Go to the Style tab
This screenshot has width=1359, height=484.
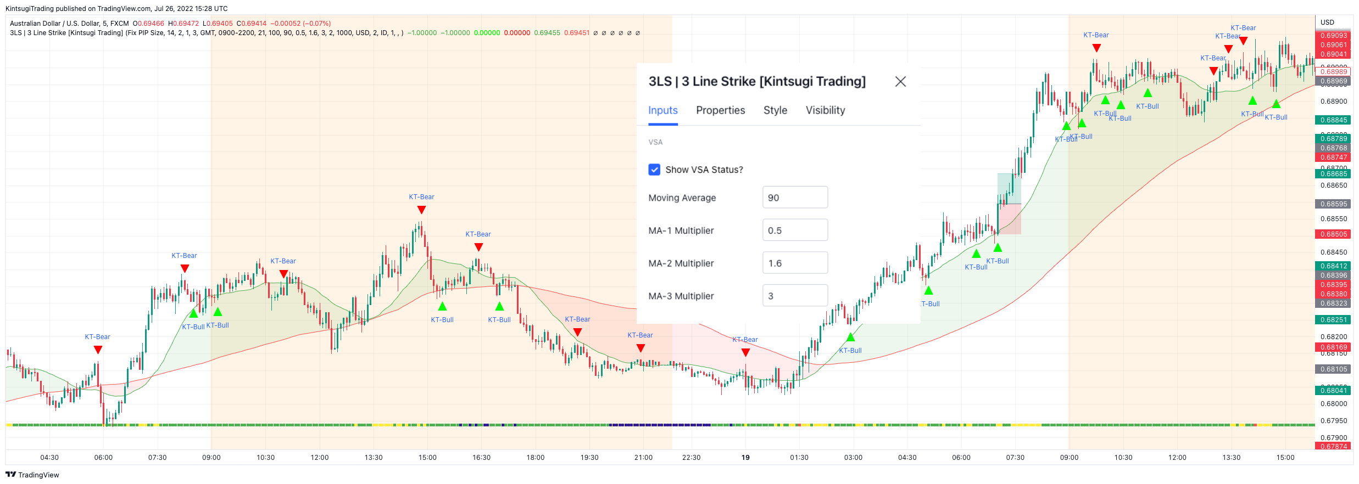pyautogui.click(x=775, y=110)
